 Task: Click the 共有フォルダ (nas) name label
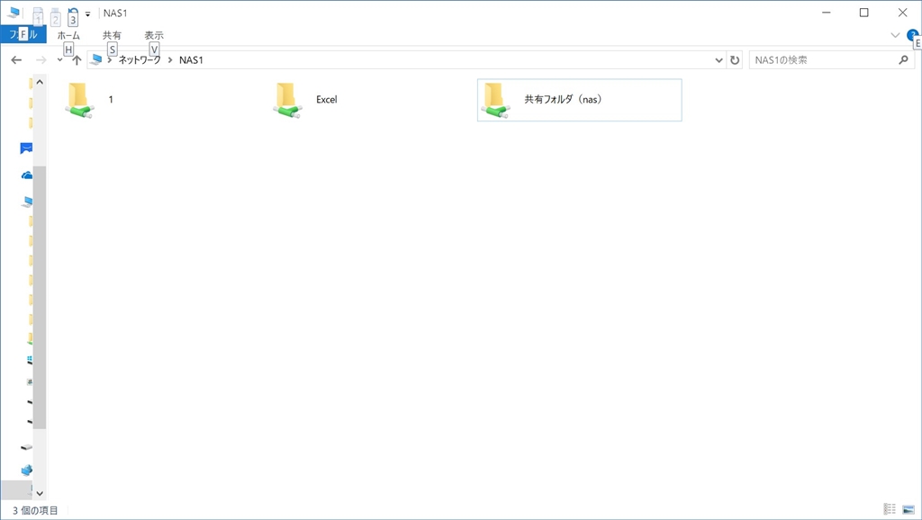tap(564, 99)
